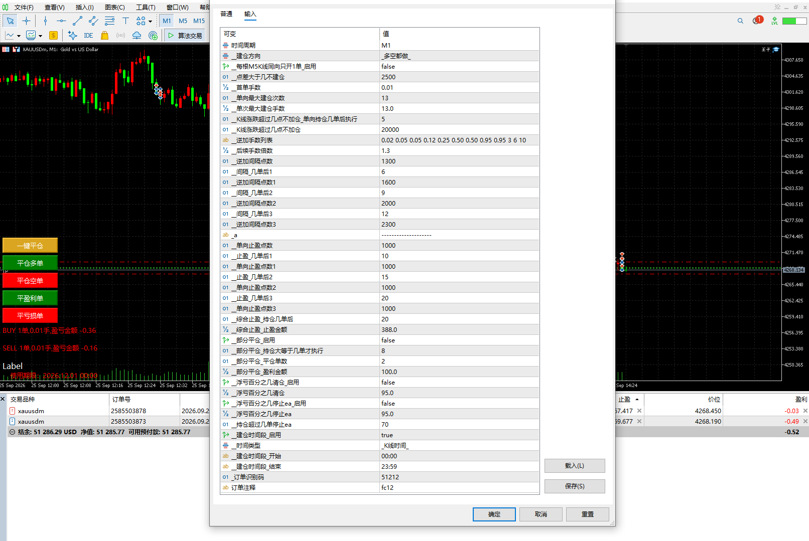The width and height of the screenshot is (809, 541).
Task: Switch chart to the M5 timeframe
Action: click(183, 21)
